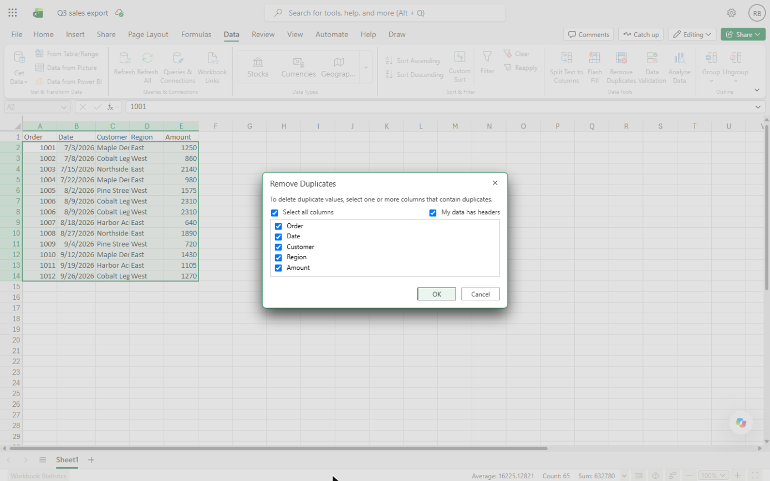Click Refresh All in ribbon

[147, 67]
